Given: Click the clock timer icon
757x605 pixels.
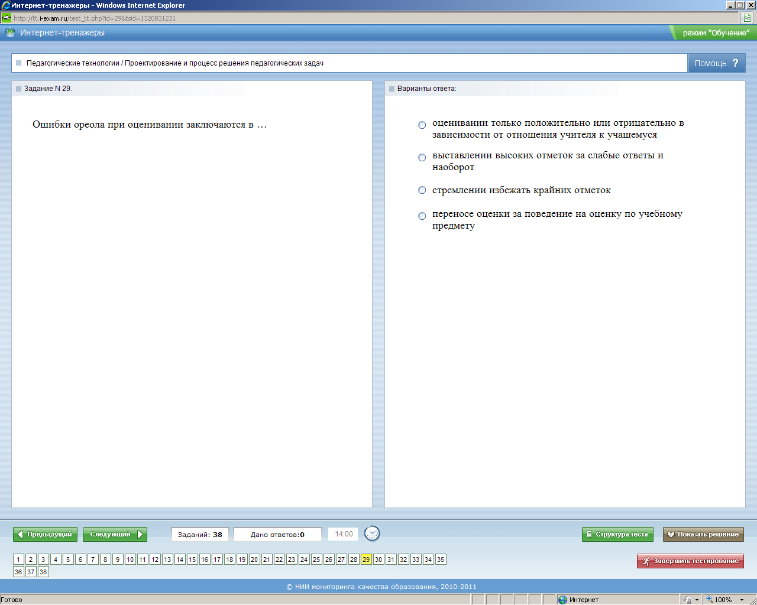Looking at the screenshot, I should click(372, 534).
